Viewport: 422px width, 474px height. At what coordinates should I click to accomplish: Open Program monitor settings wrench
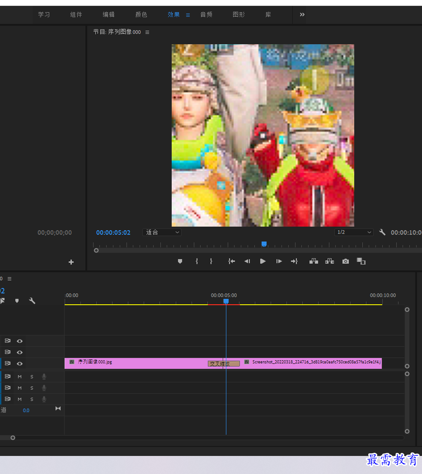(x=382, y=232)
